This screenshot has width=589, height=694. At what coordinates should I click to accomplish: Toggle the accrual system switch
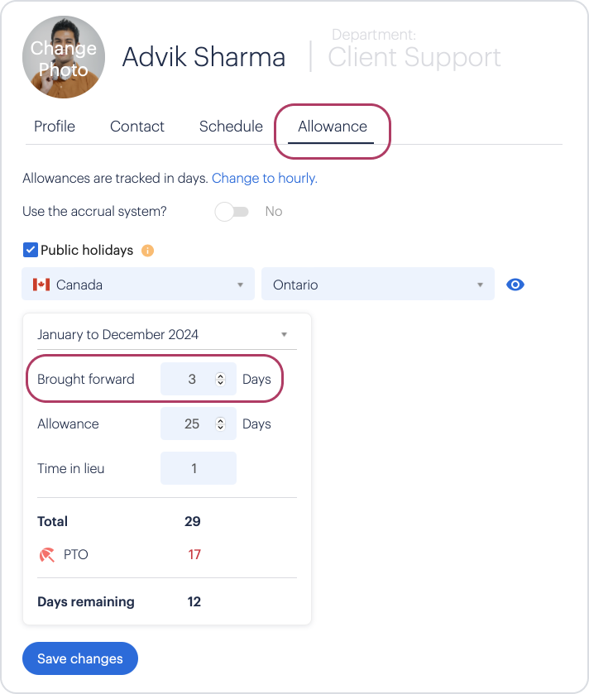232,212
